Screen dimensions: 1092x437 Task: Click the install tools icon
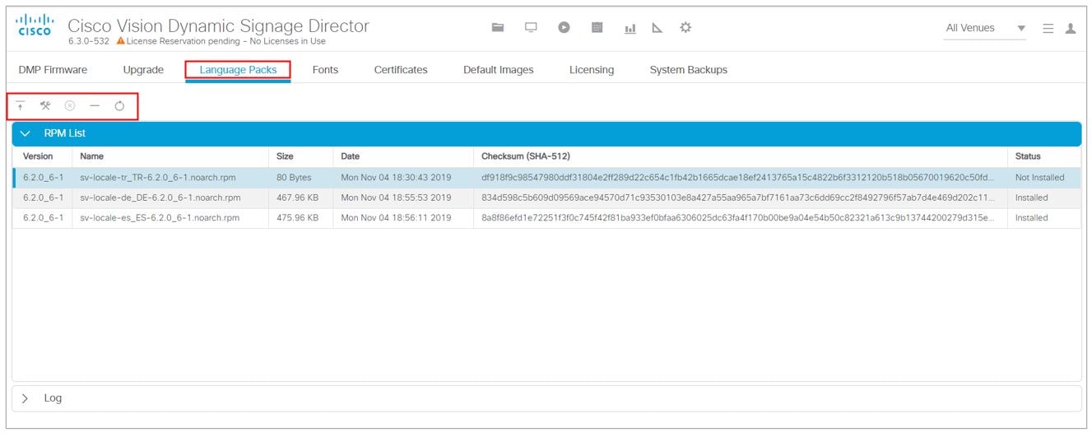[45, 105]
